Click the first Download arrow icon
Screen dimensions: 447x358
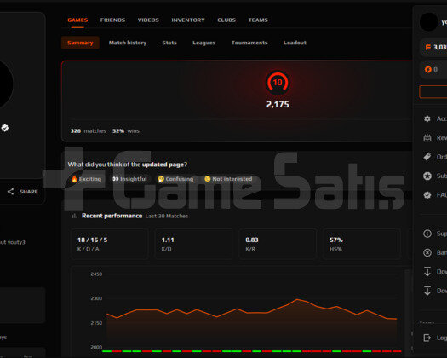(427, 272)
